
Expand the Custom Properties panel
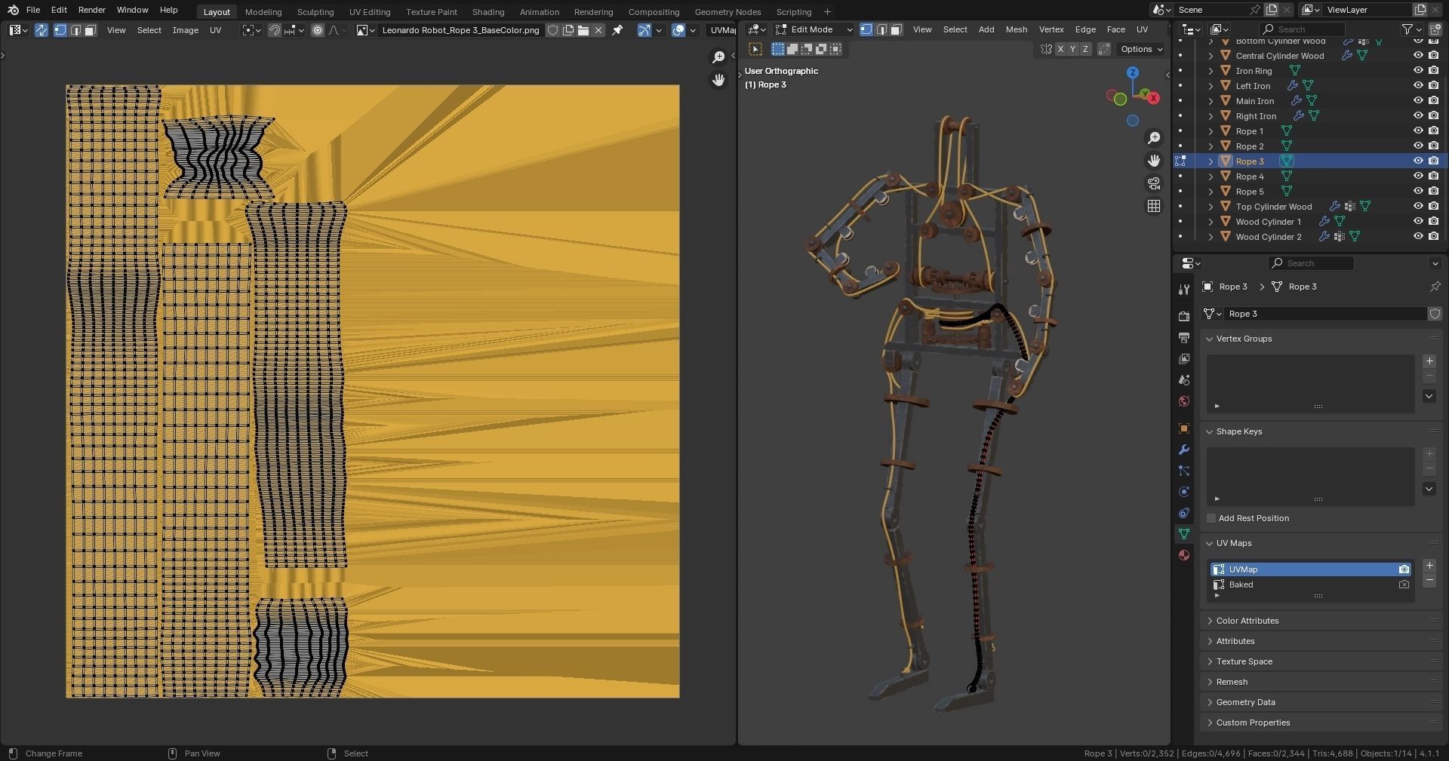point(1209,723)
